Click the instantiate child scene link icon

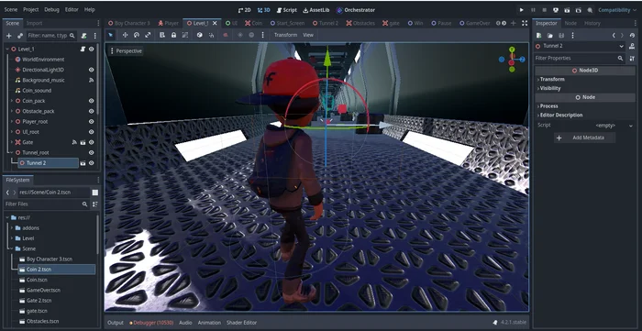(19, 36)
